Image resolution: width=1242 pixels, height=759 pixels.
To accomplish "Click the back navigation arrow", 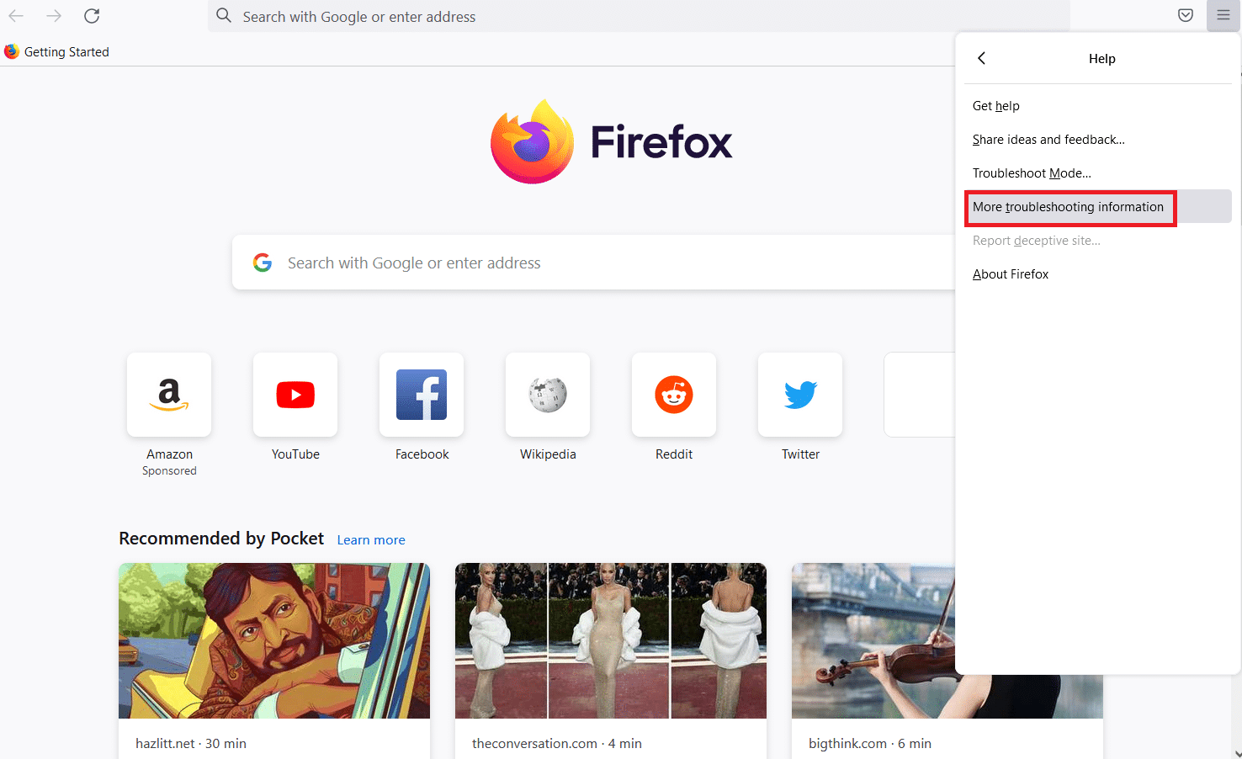I will click(x=16, y=16).
